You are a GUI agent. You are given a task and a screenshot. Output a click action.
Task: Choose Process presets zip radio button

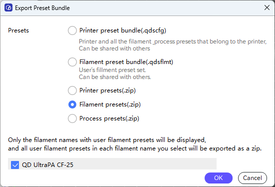coord(72,118)
